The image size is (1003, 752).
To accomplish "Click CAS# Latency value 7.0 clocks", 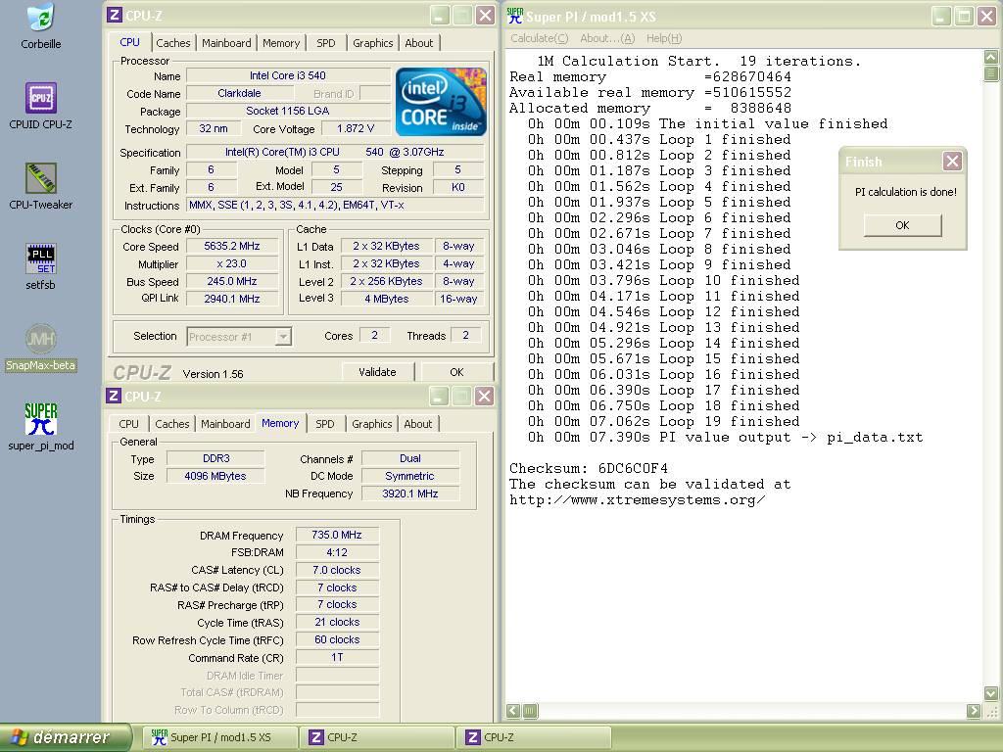I will 337,570.
